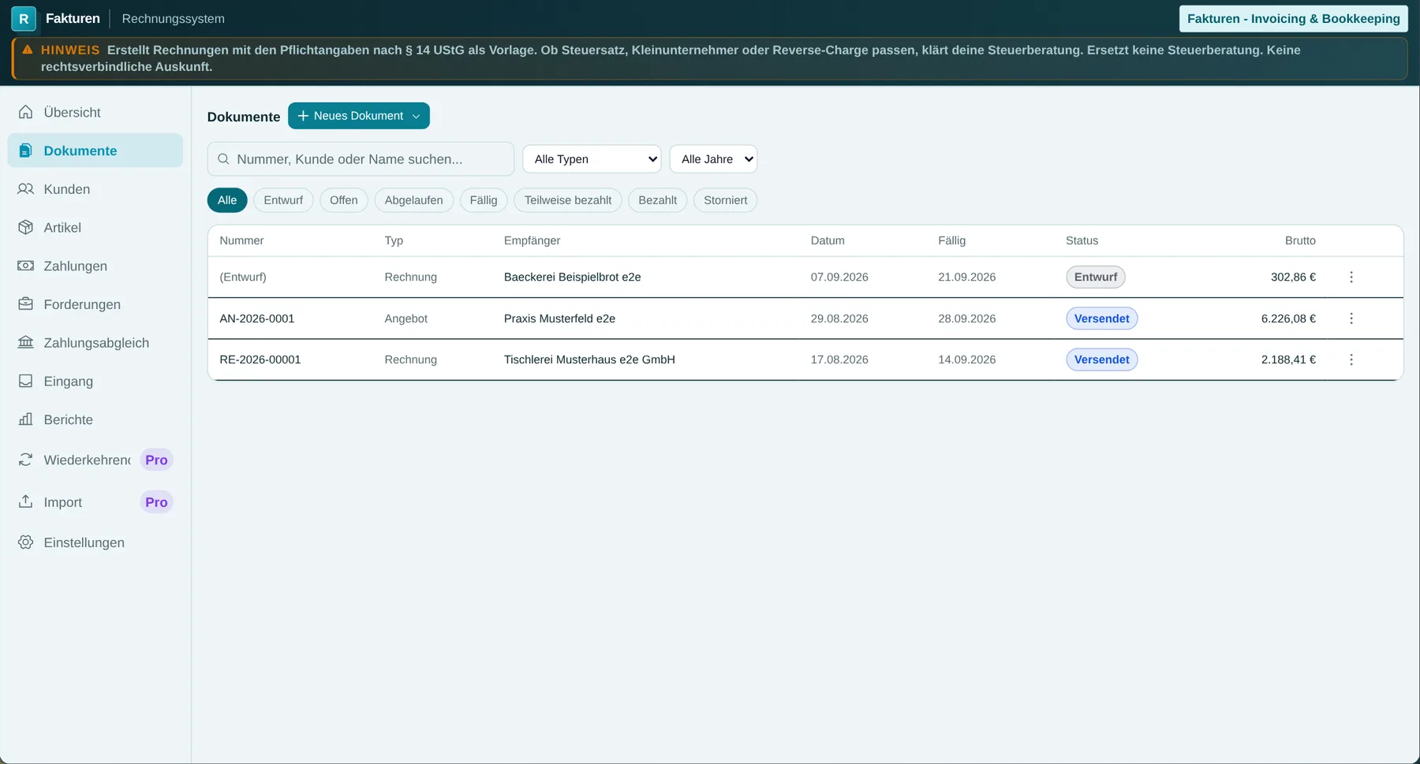Image resolution: width=1420 pixels, height=764 pixels.
Task: Filter documents by Storniert
Action: pos(726,200)
